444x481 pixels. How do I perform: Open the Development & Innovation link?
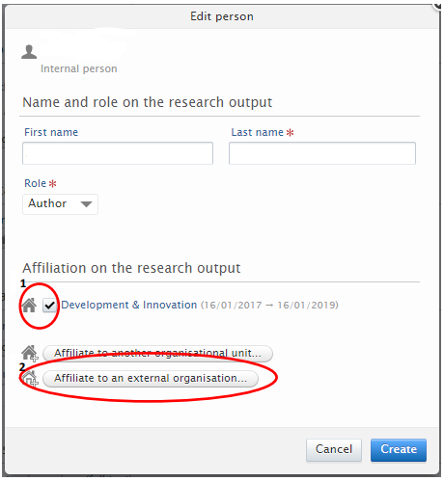pos(129,305)
